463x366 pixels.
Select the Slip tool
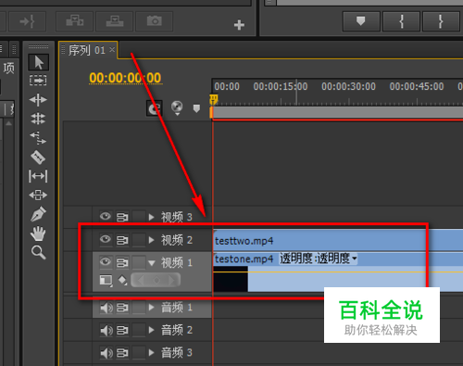click(x=38, y=176)
